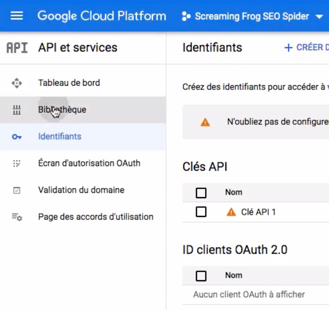Click the OAuth consent screen icon
Screen dimensions: 329x310
[17, 163]
